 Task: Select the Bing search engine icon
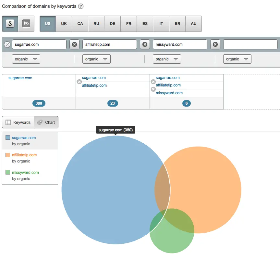click(x=26, y=24)
